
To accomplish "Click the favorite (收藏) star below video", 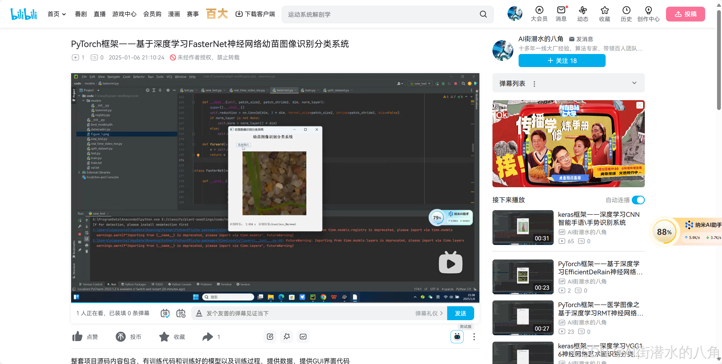I will tap(164, 337).
